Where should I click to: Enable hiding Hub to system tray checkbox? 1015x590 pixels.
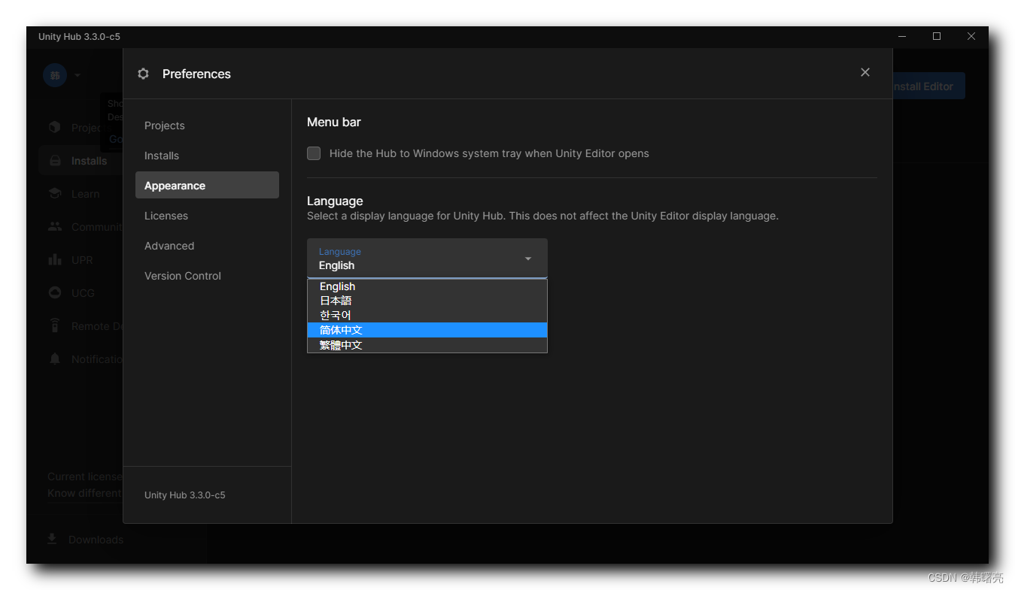[x=314, y=153]
